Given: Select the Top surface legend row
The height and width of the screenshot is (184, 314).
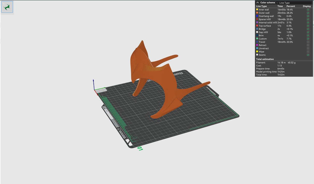Looking at the screenshot, I should (265, 26).
